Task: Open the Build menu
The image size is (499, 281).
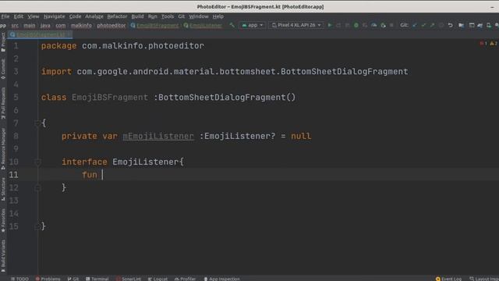Action: pyautogui.click(x=137, y=16)
